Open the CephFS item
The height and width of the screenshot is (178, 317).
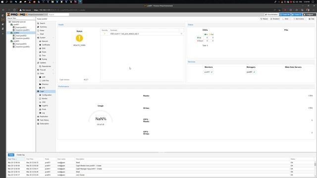pos(46,105)
